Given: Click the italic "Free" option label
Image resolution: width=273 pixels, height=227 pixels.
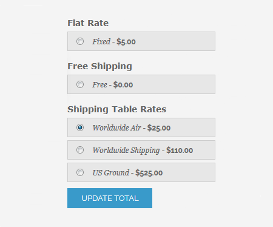Looking at the screenshot, I should (99, 85).
